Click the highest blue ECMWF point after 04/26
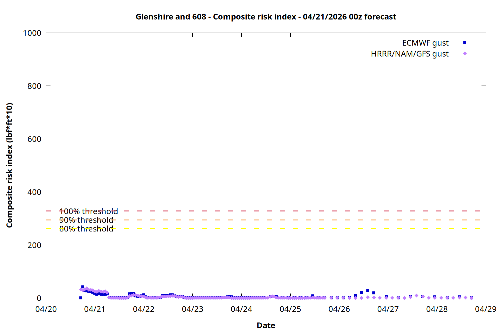 point(368,291)
